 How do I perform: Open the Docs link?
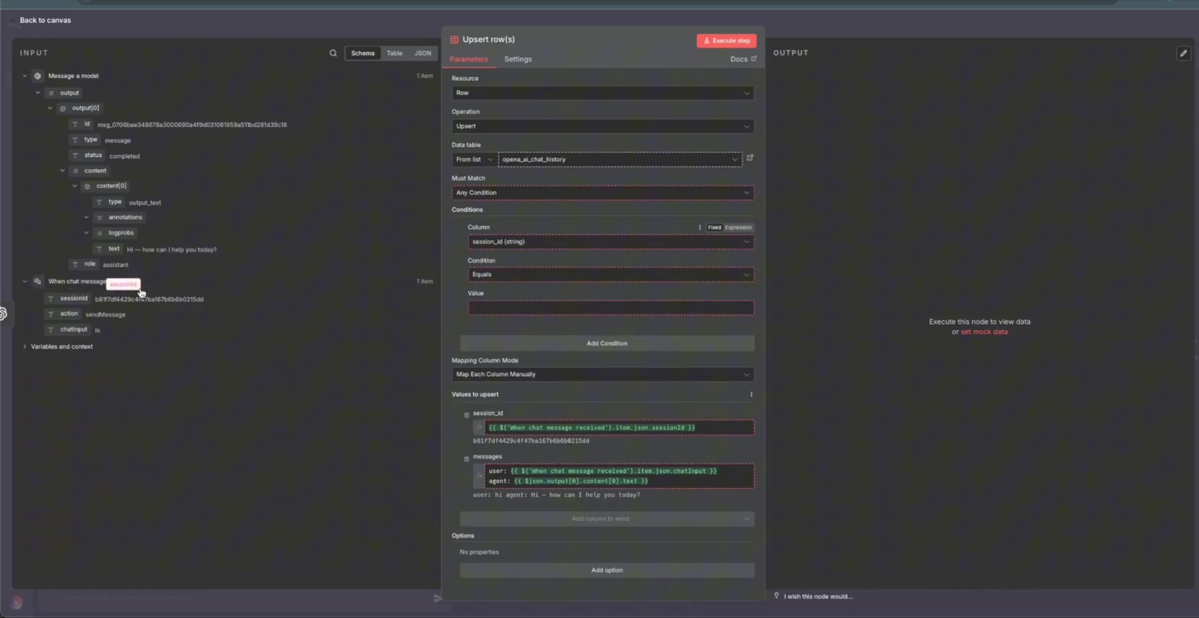[x=743, y=59]
